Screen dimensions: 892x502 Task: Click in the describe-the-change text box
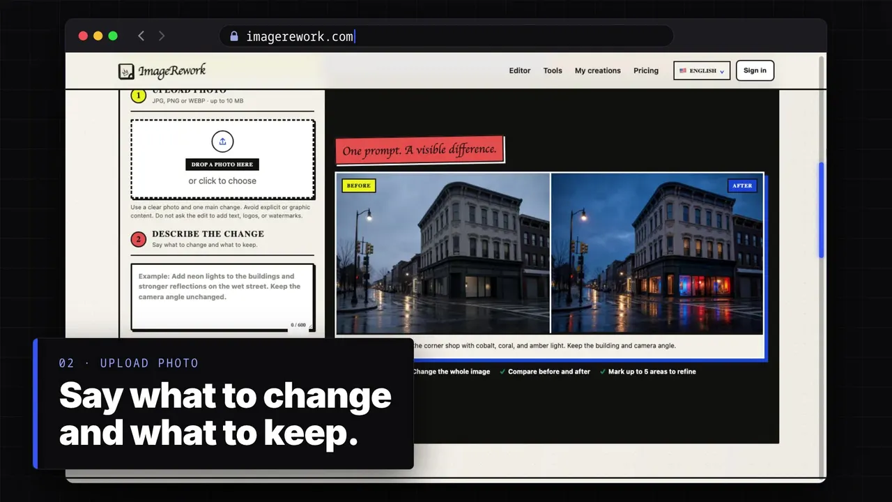click(x=222, y=296)
